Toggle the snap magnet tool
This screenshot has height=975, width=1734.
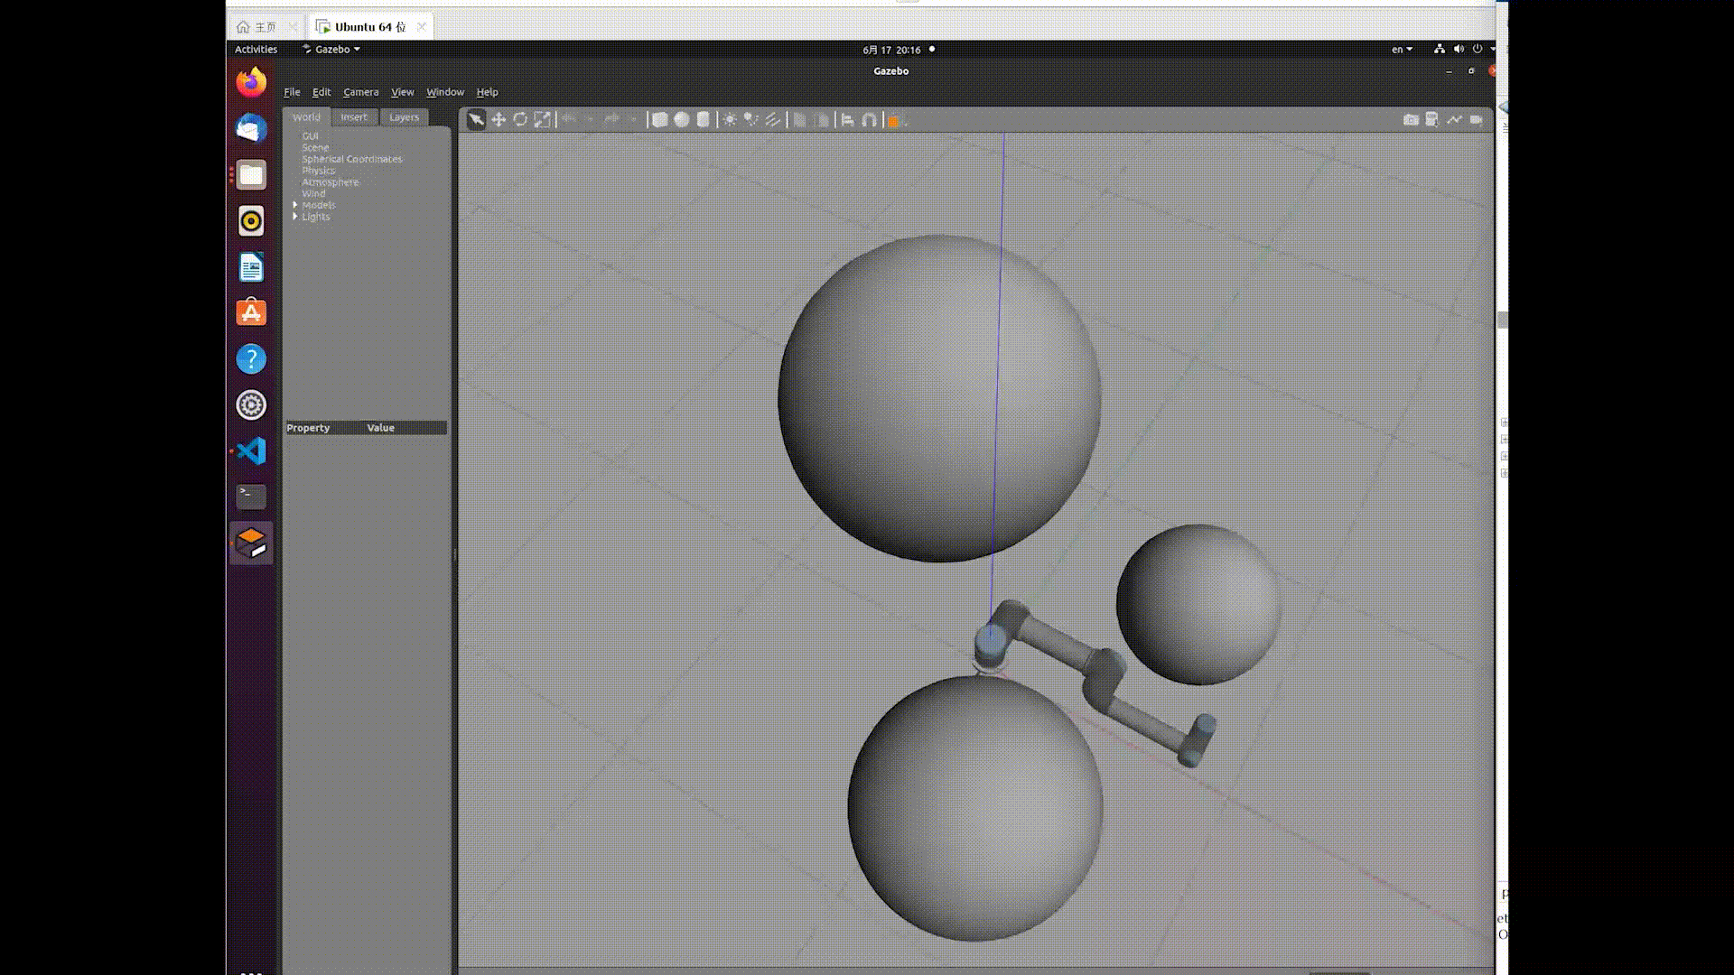pos(869,120)
